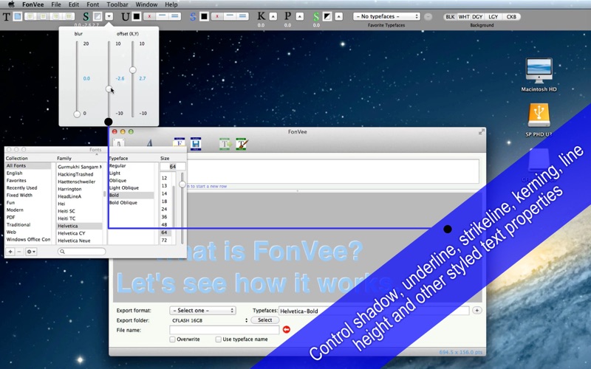Select Bold Oblique in Typeface list
591x369 pixels.
123,202
